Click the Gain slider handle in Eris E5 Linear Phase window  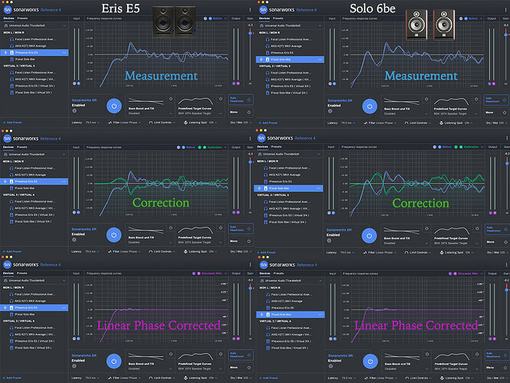point(250,288)
